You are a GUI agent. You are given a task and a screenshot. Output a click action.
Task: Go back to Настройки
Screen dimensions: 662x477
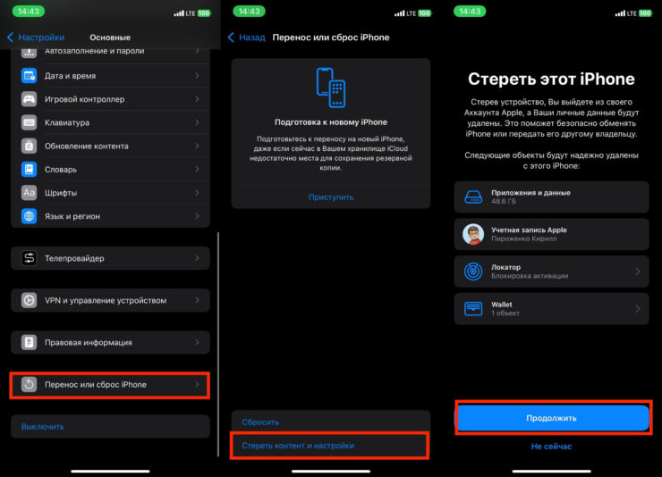coord(36,38)
